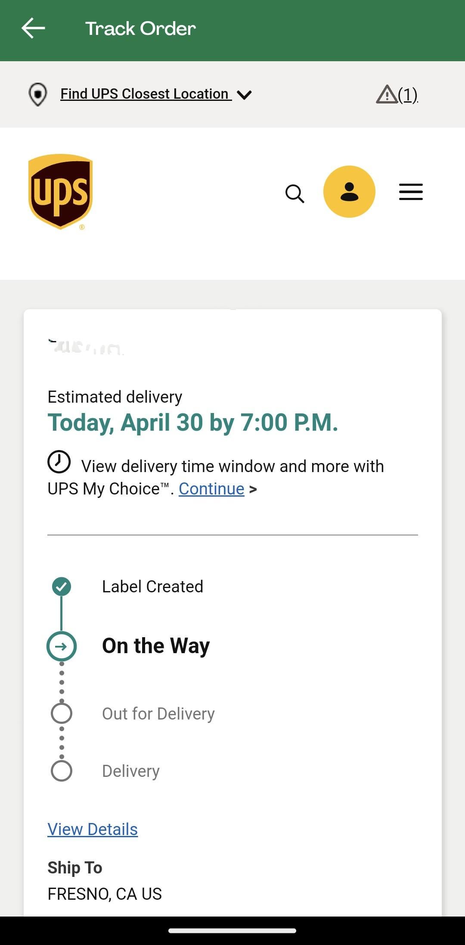Expand the Find UPS Closest Location chevron

[x=245, y=95]
